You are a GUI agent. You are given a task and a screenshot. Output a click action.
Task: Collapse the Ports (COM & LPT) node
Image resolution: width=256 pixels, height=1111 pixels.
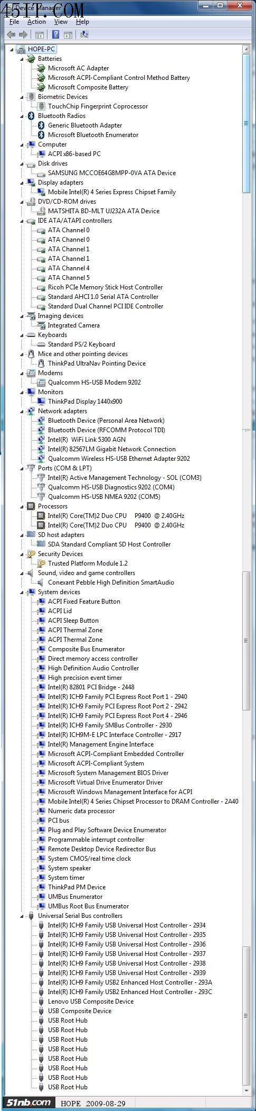[x=22, y=469]
